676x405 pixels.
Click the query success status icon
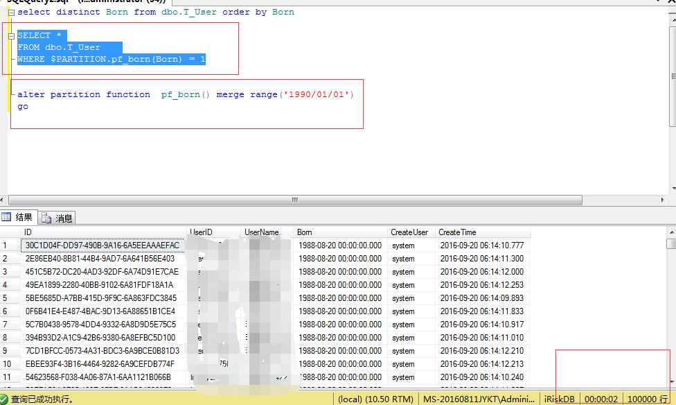click(4, 399)
